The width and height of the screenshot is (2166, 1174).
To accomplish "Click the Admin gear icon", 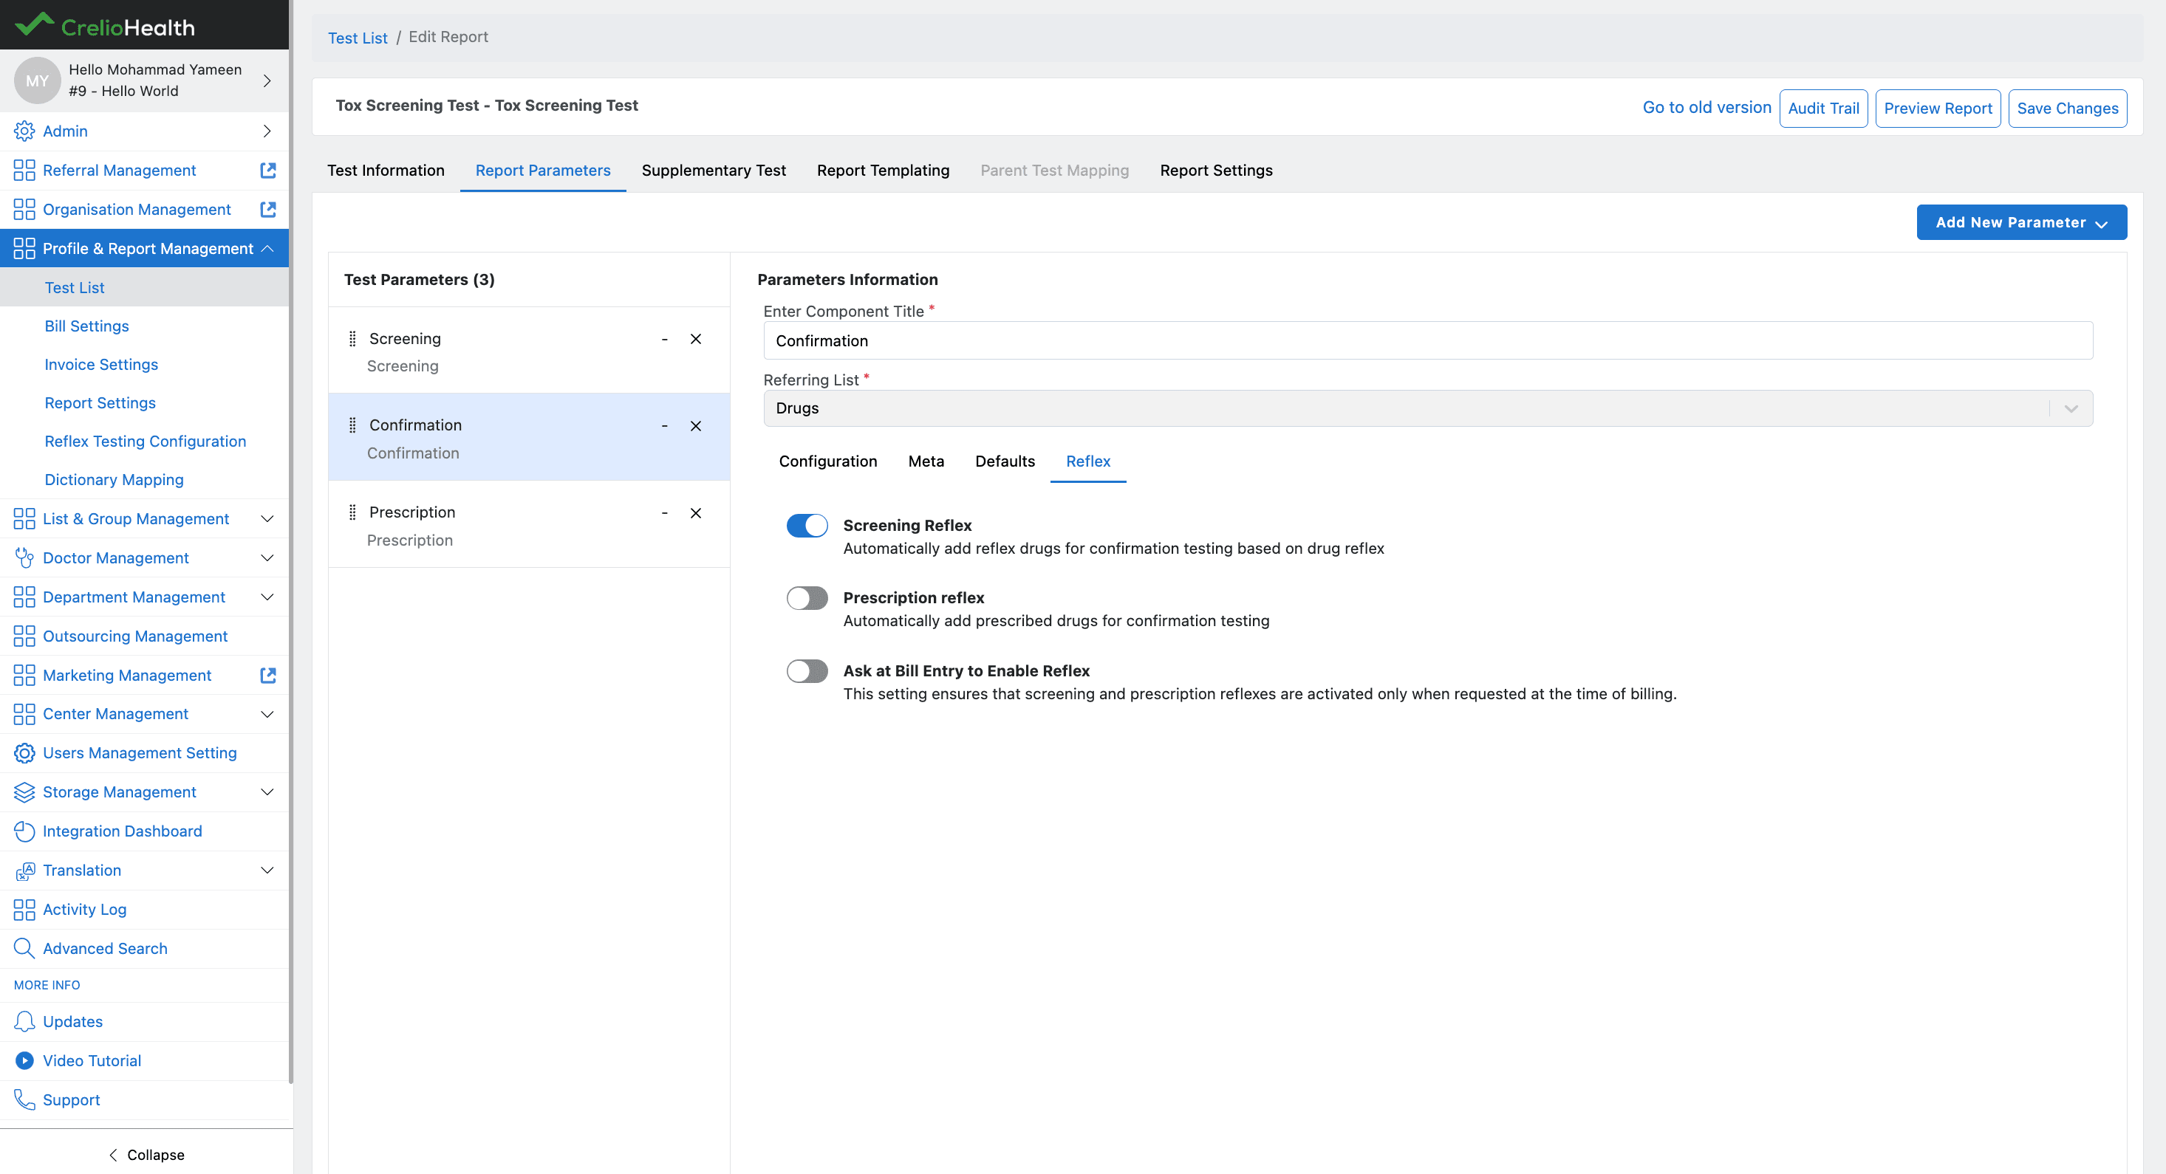I will 24,131.
